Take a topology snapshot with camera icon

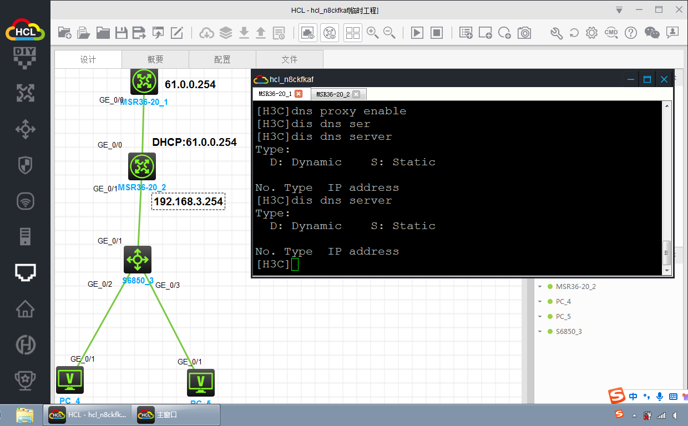pos(524,33)
